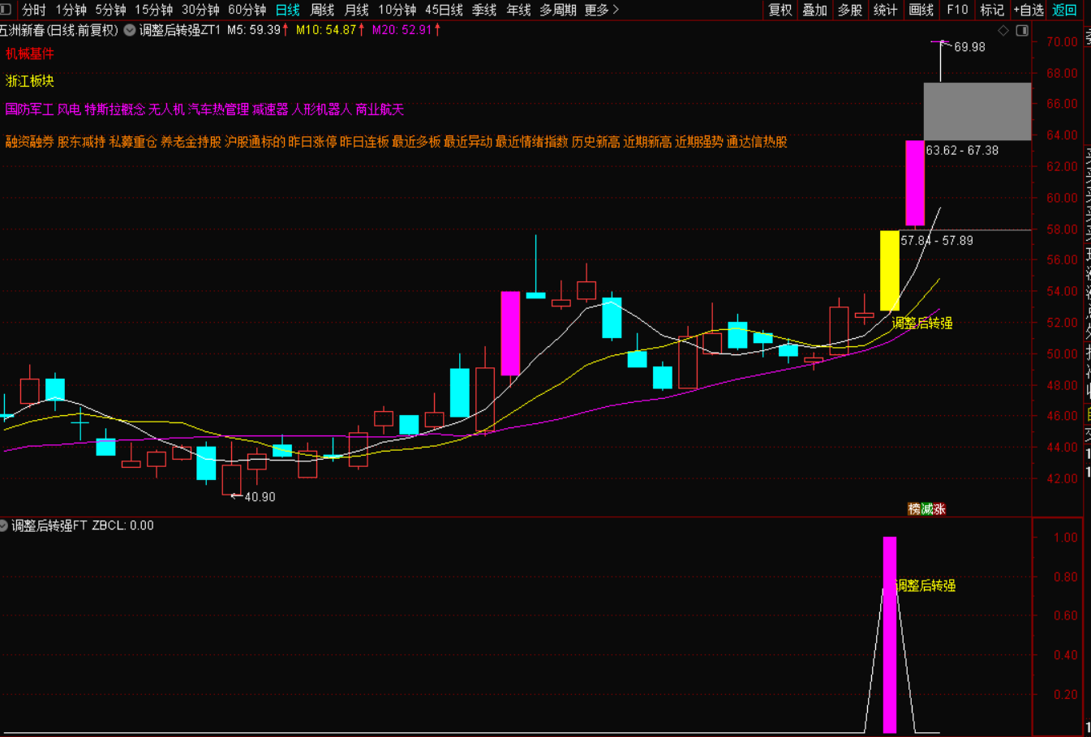The width and height of the screenshot is (1091, 737).
Task: Click the 人形机器人 concept tag
Action: [321, 109]
